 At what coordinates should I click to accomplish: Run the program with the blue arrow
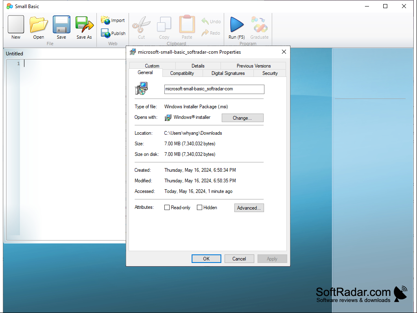[236, 27]
